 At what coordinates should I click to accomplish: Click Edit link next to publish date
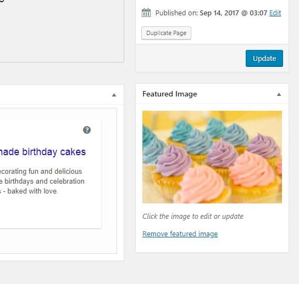pos(275,13)
